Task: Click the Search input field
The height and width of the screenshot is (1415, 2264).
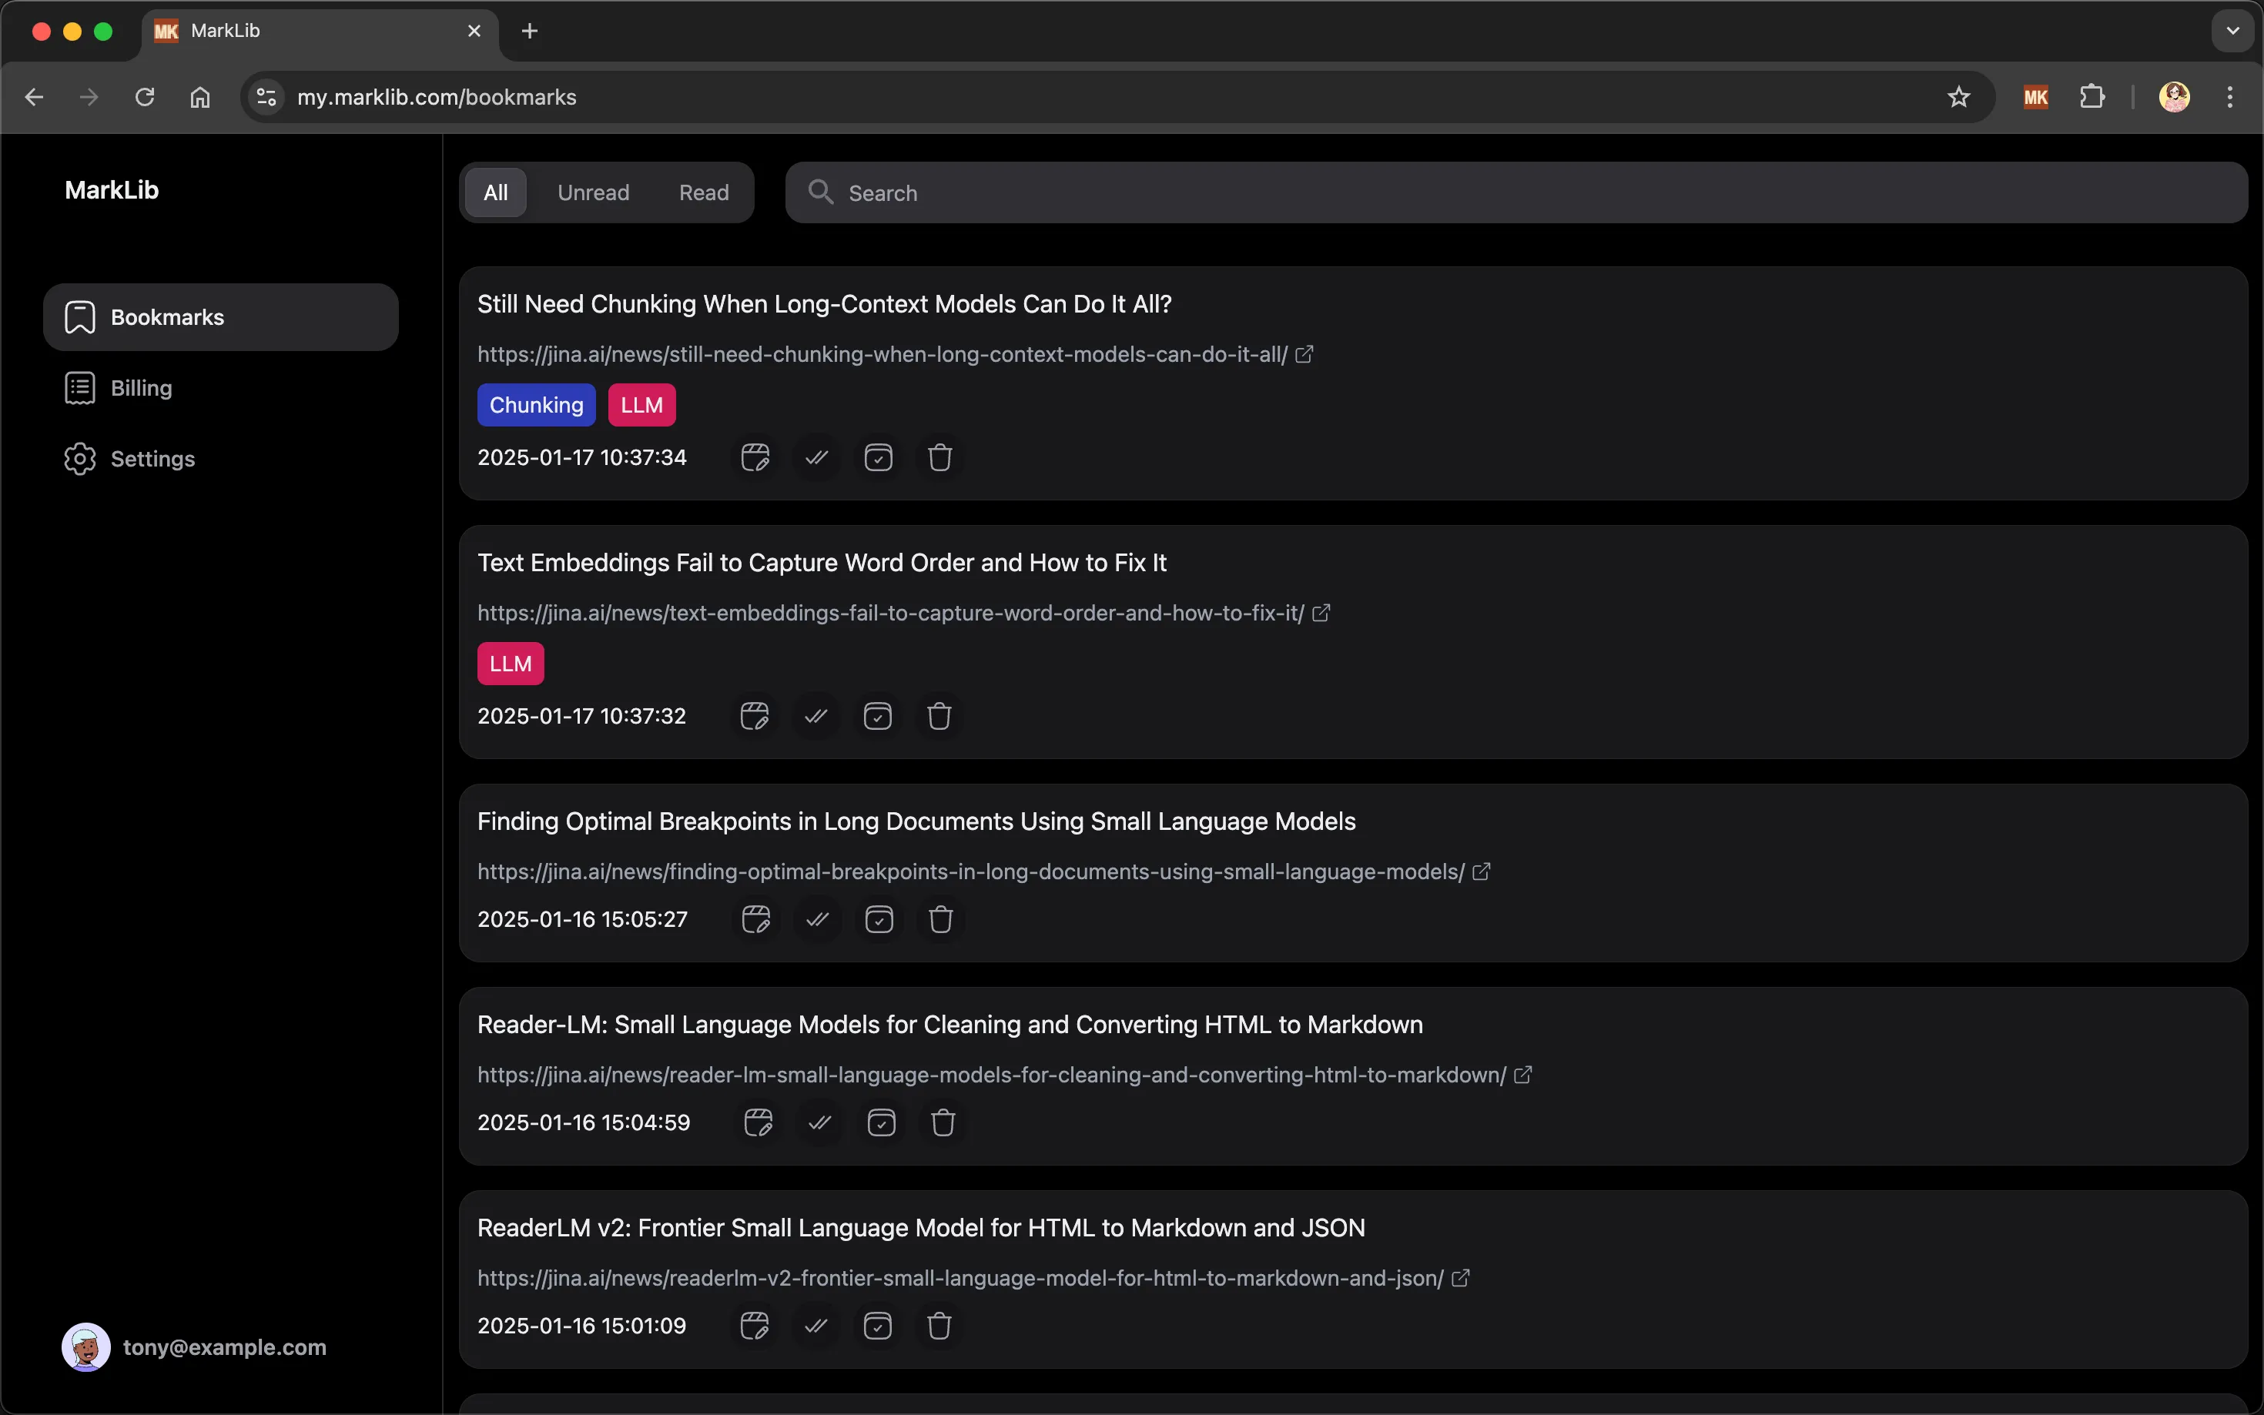Action: tap(1514, 192)
